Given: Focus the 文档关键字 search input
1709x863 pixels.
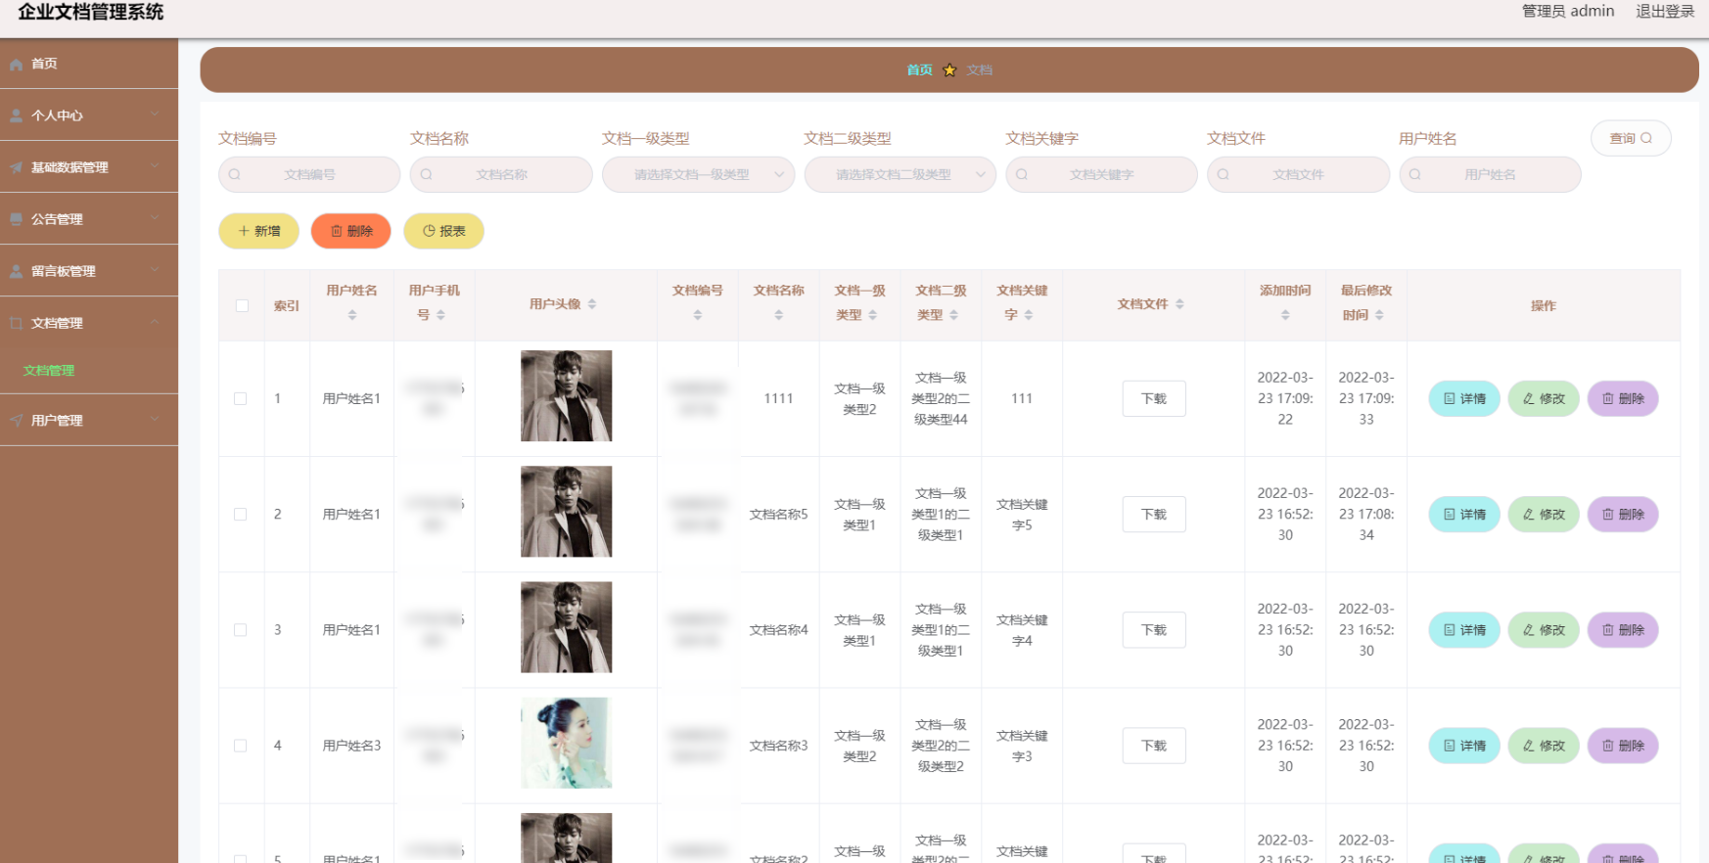Looking at the screenshot, I should click(1101, 175).
